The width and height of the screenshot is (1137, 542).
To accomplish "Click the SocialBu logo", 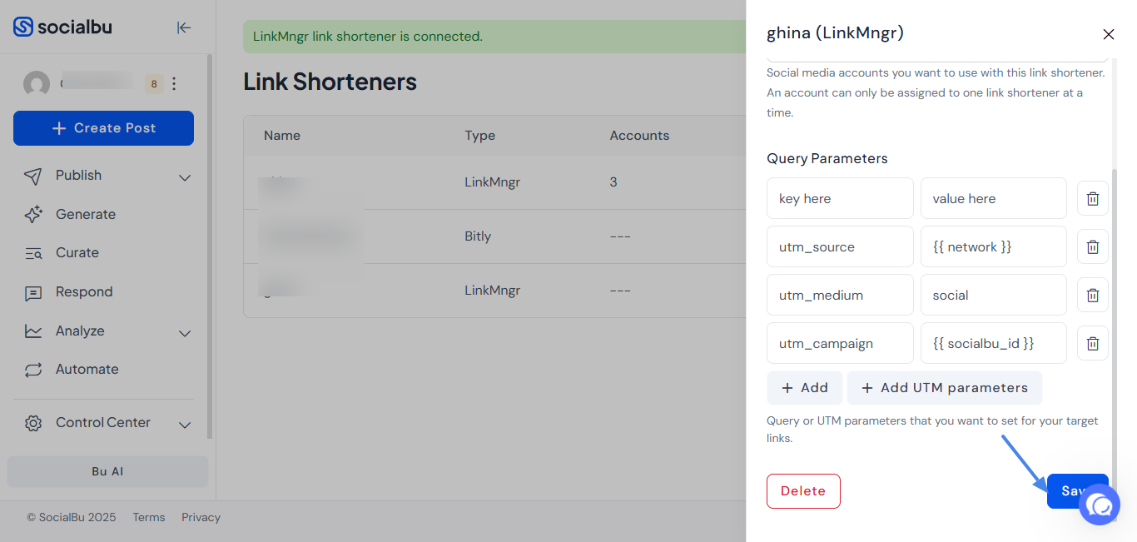I will (62, 27).
